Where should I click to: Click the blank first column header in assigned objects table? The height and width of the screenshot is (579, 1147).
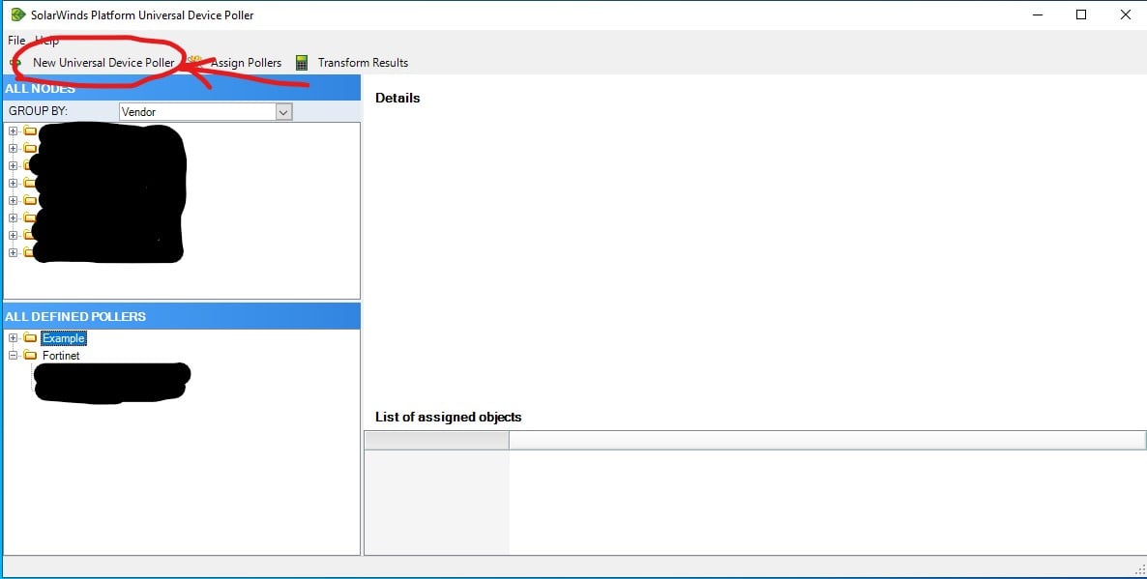click(x=437, y=440)
